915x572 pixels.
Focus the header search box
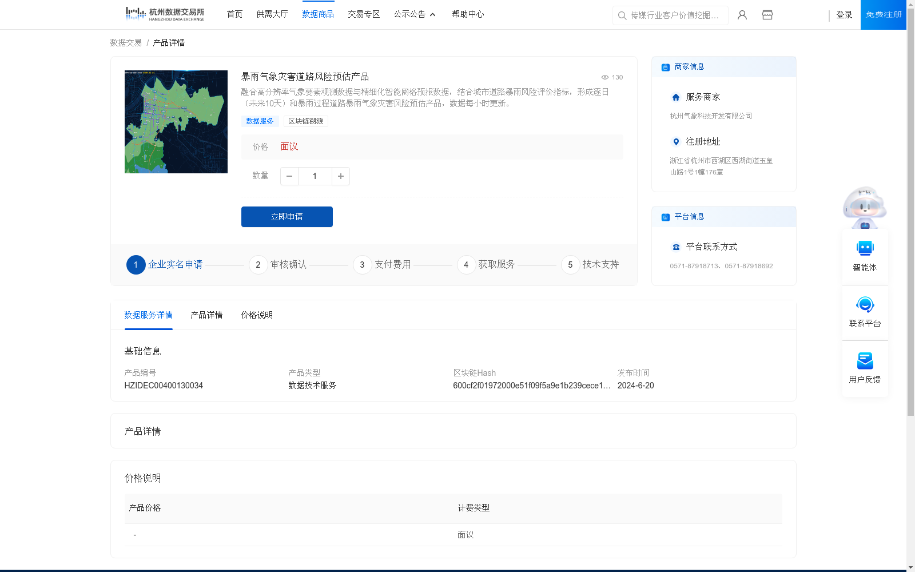(x=670, y=15)
